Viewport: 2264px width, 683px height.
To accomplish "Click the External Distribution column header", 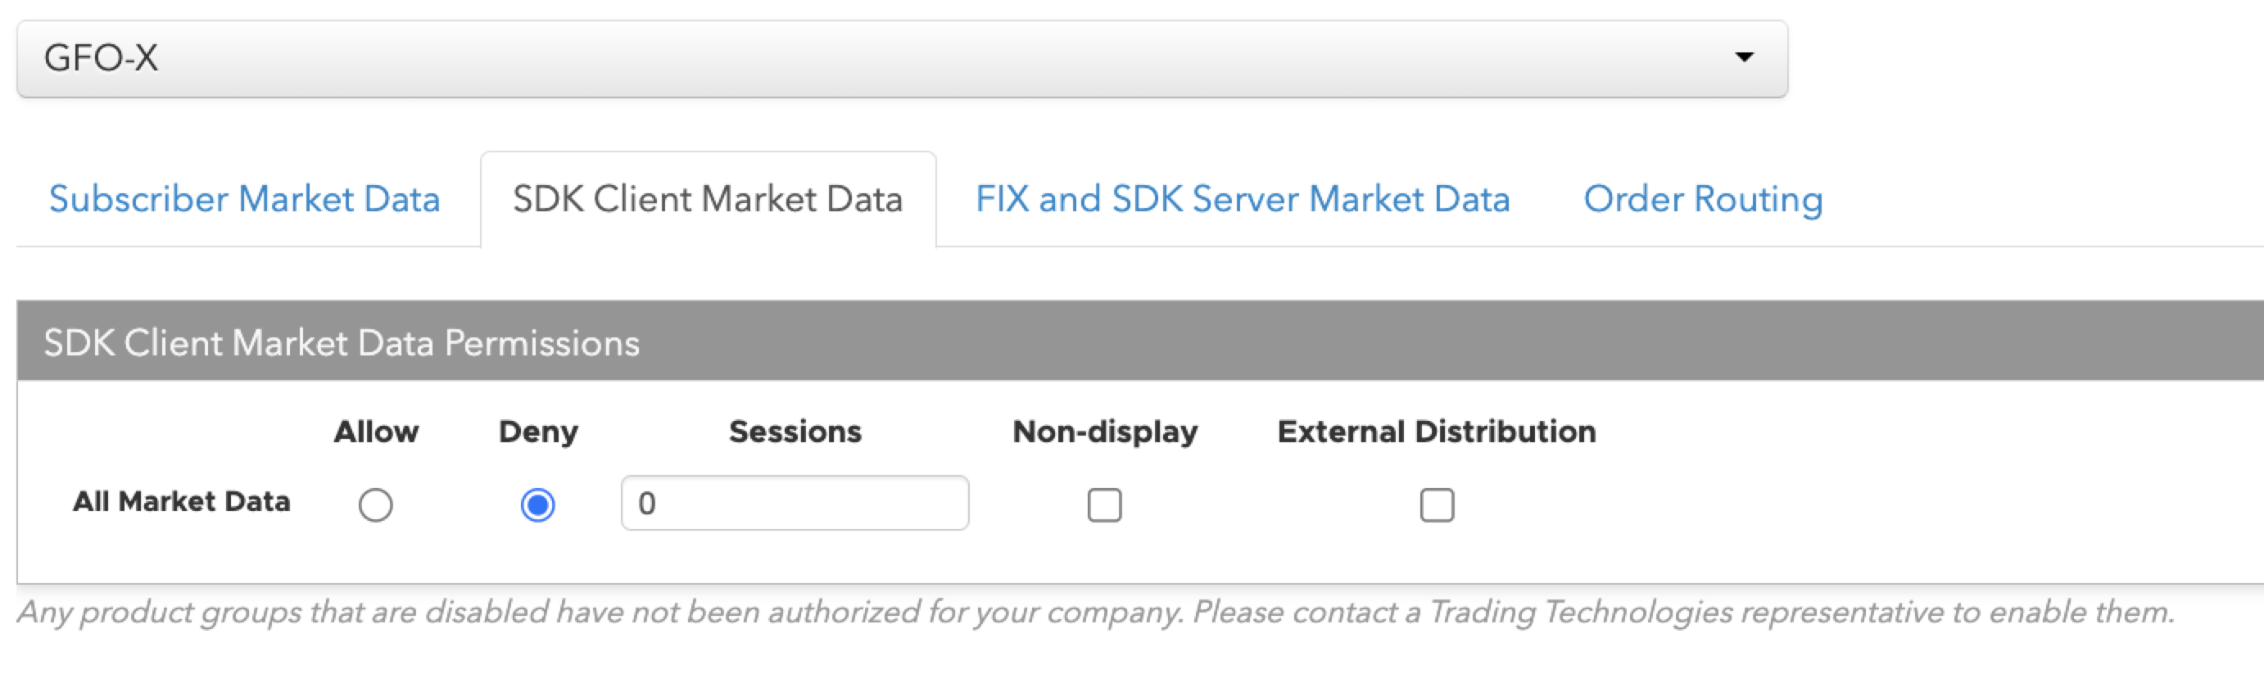I will 1436,432.
